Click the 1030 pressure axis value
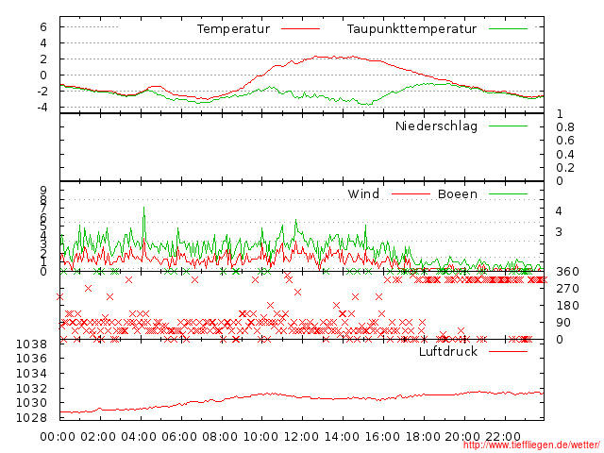This screenshot has width=604, height=453. (x=31, y=403)
